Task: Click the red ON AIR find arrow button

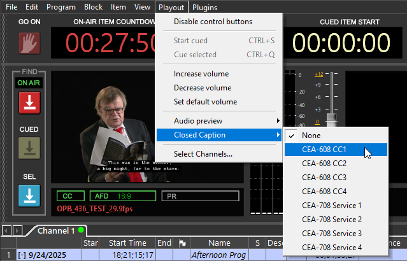Action: tap(29, 102)
